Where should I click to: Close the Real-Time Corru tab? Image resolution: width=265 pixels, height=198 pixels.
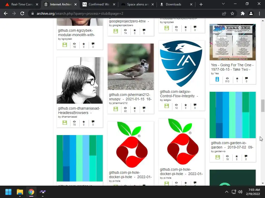37,4
